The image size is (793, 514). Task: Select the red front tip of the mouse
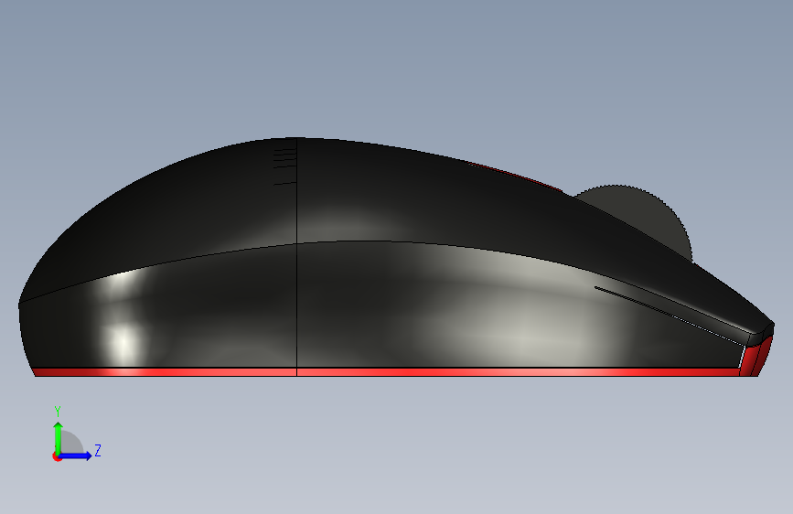(x=755, y=358)
